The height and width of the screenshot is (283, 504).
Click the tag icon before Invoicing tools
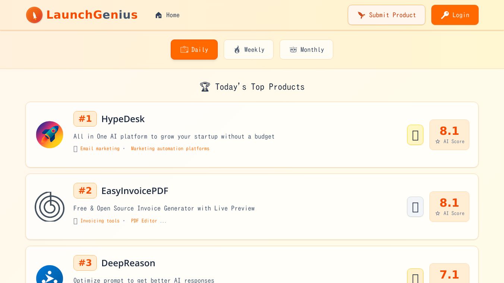coord(76,221)
